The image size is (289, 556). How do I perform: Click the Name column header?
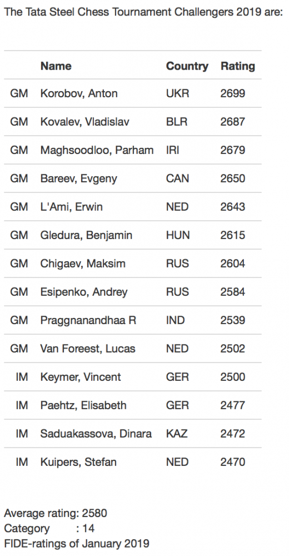tap(56, 66)
